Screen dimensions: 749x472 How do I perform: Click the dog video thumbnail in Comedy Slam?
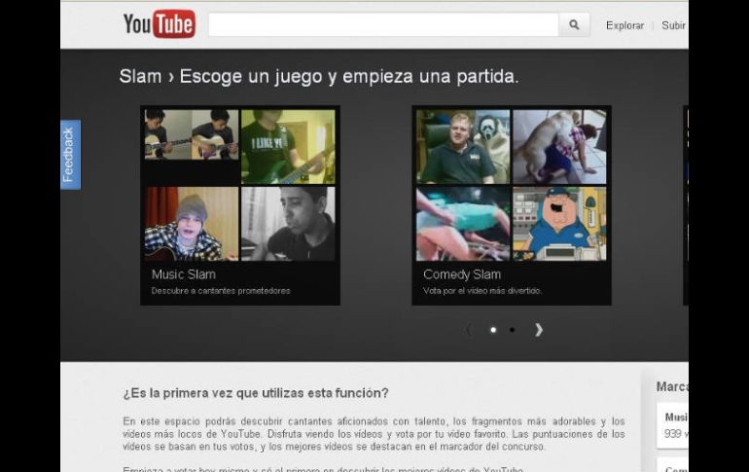pos(559,146)
